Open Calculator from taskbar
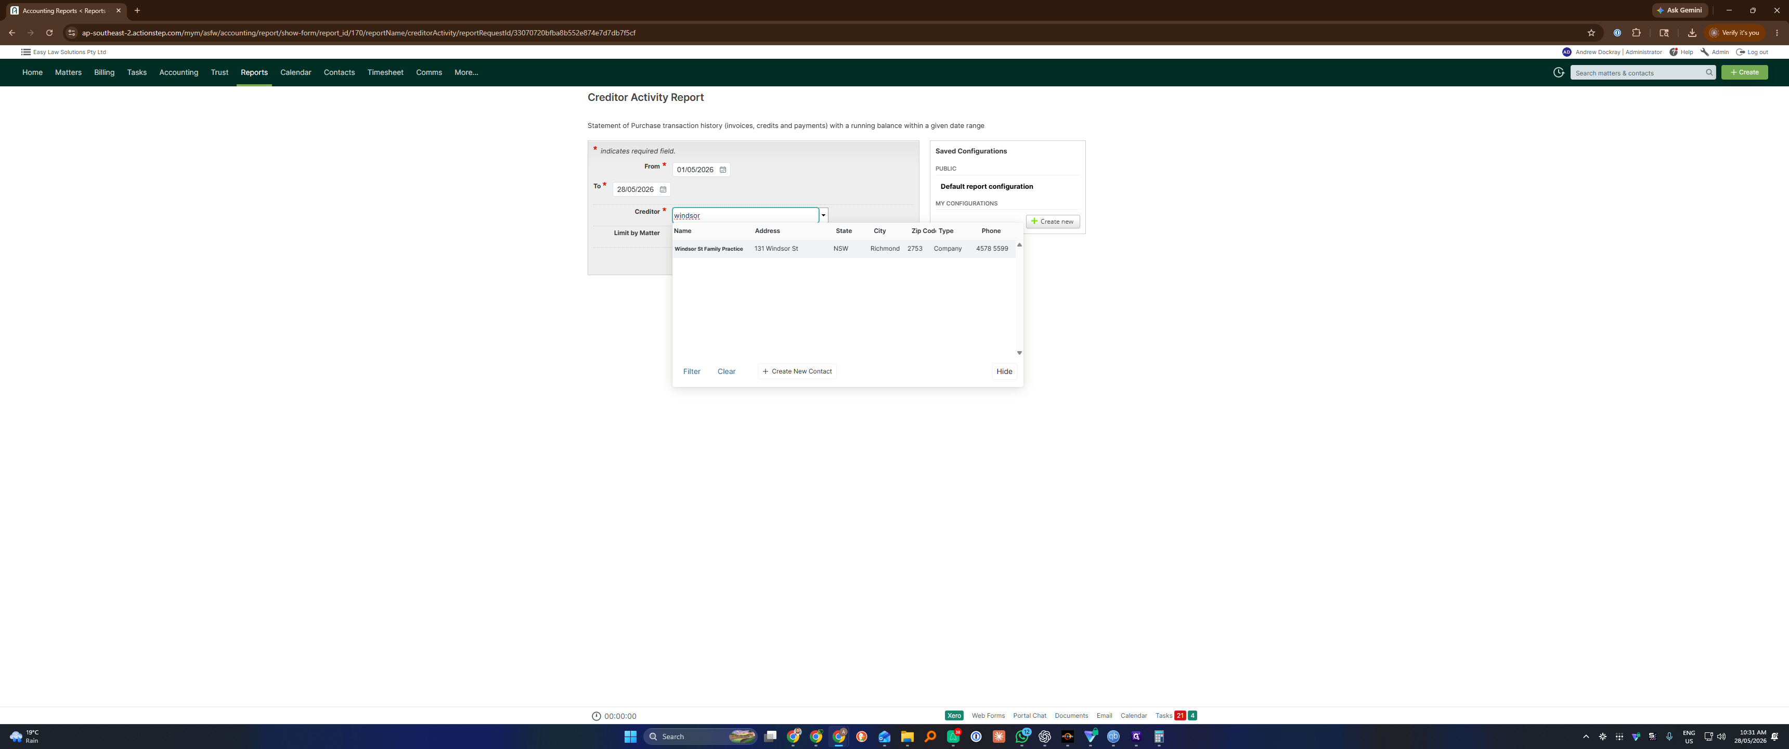 coord(1158,737)
